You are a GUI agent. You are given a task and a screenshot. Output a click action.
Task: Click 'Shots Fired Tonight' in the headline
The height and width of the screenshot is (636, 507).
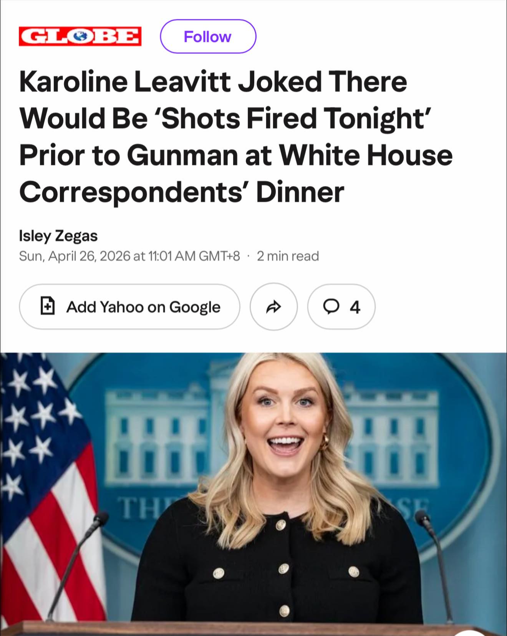point(295,118)
